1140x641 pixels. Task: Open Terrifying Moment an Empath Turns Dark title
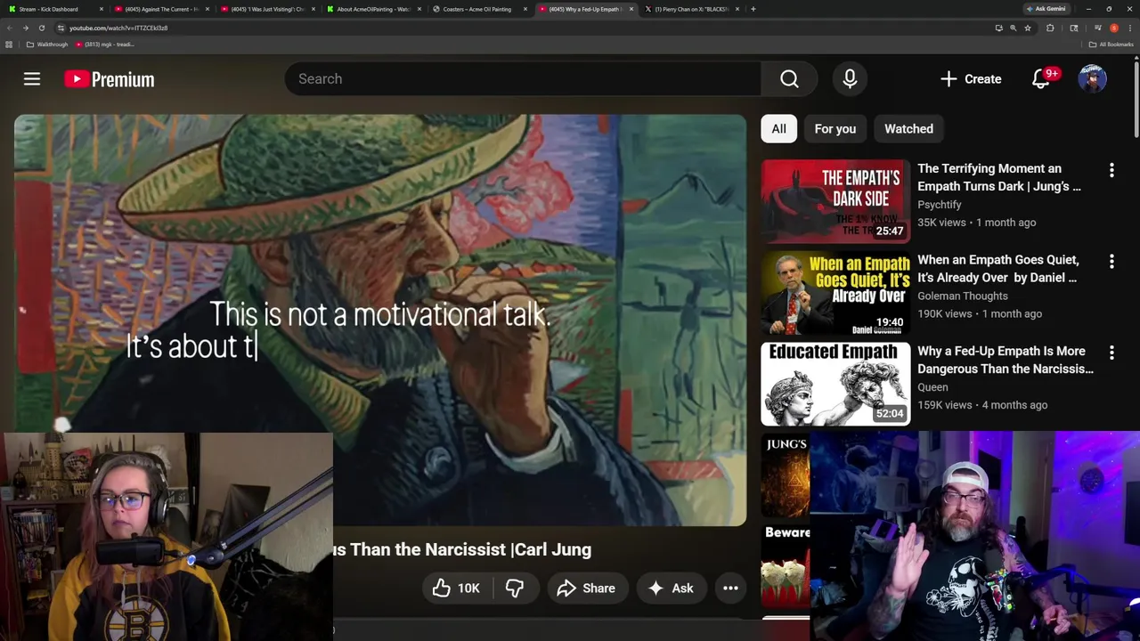[999, 177]
